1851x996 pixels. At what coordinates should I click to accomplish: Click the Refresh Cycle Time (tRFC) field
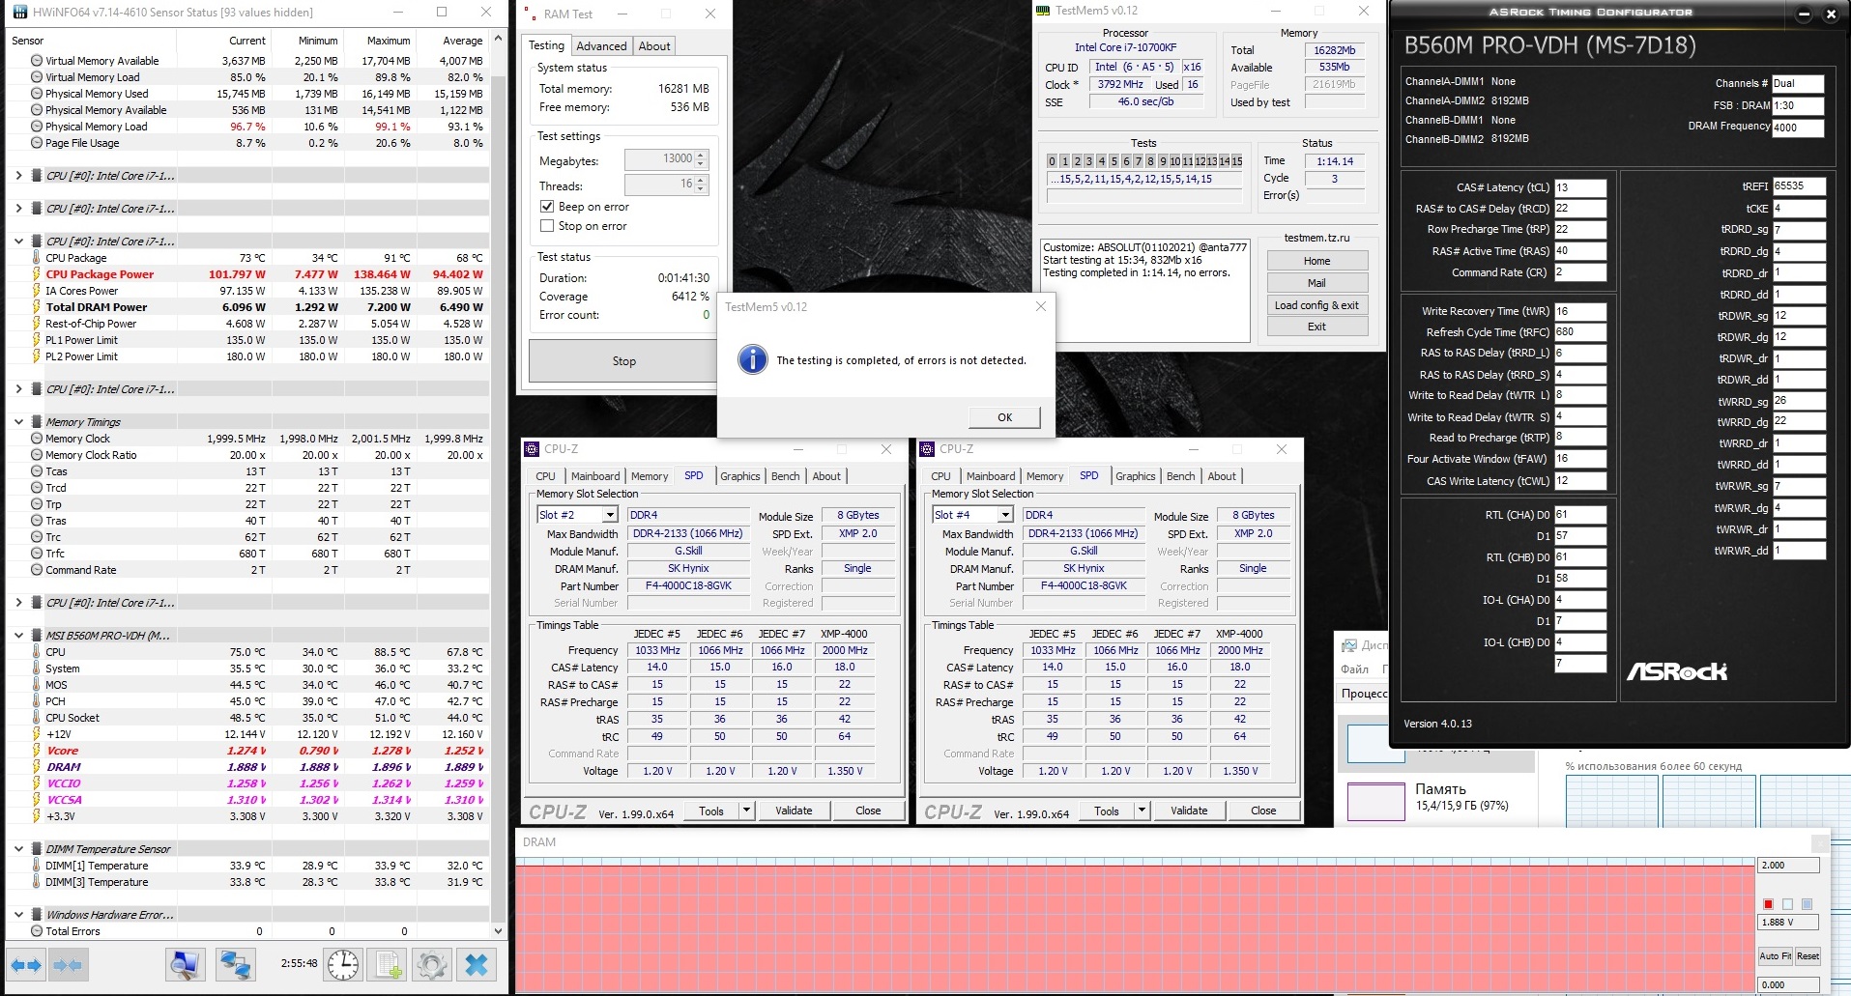1579,331
